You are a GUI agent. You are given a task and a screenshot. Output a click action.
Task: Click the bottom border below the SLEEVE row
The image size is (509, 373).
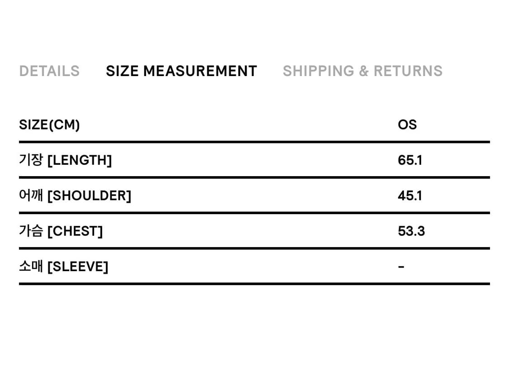(x=254, y=284)
